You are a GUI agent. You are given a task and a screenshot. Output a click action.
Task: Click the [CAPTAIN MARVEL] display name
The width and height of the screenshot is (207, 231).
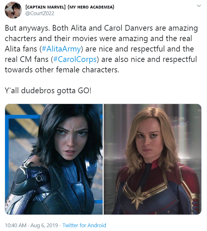click(46, 7)
